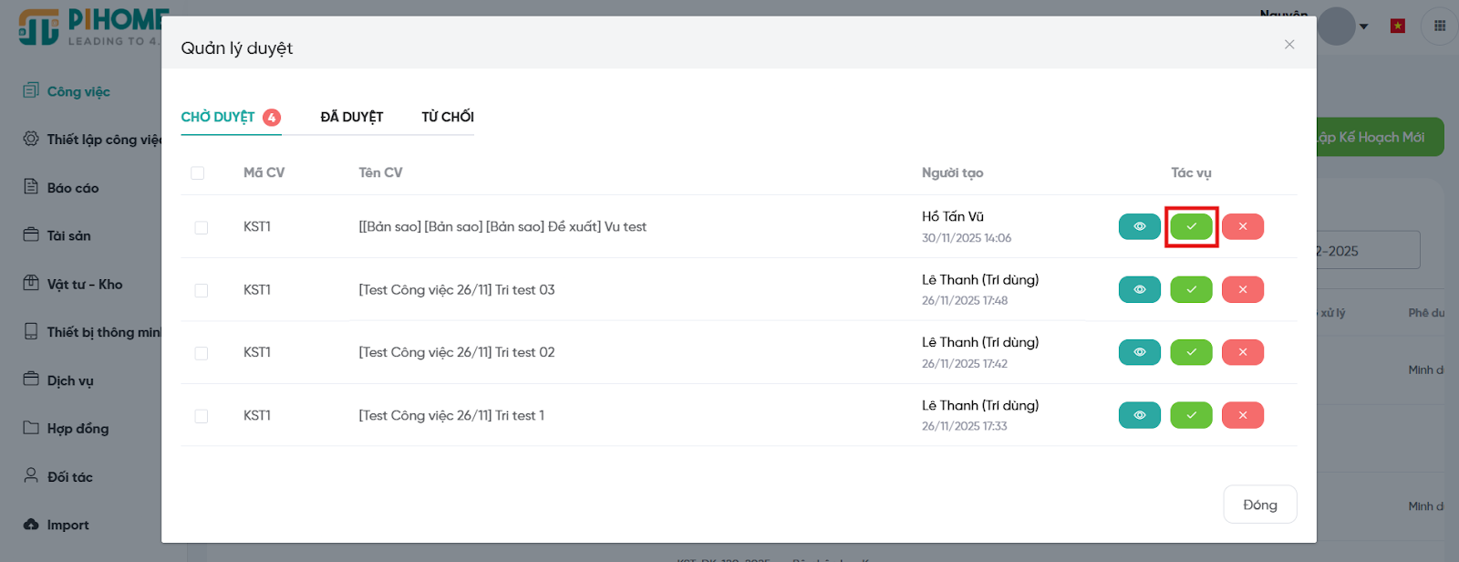Open the user profile dropdown arrow
This screenshot has width=1459, height=562.
pos(1363,26)
